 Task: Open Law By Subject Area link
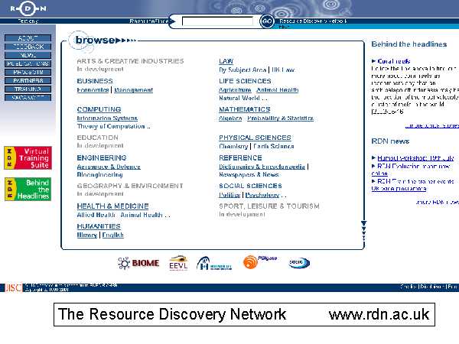(243, 70)
